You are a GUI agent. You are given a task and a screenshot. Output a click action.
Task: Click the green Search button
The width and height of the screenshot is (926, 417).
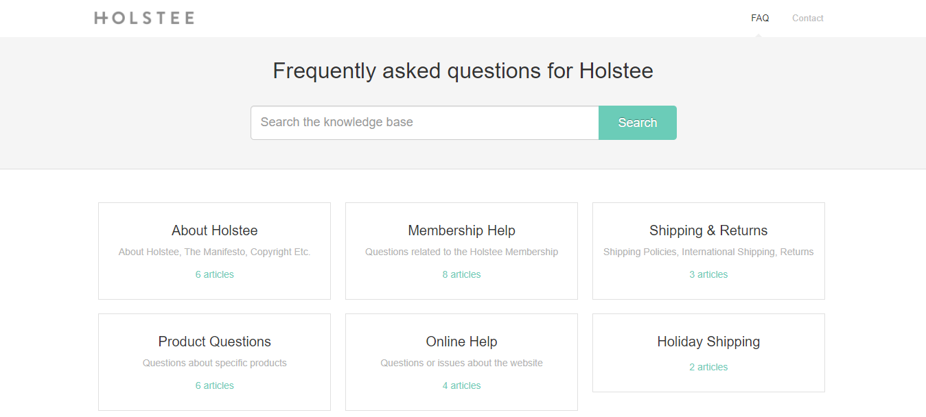(x=638, y=123)
